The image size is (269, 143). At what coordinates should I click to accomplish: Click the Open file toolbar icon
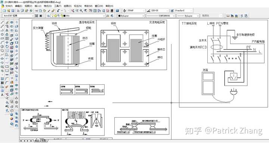coord(9,10)
